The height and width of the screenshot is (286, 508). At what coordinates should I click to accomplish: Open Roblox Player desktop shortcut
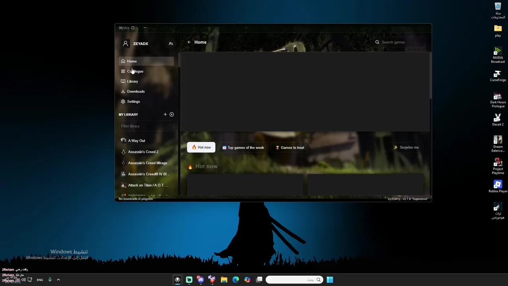[x=498, y=187]
